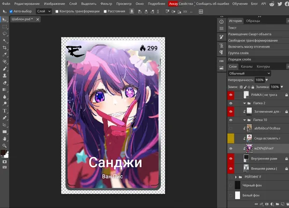Select the Rectangular Marquee tool
This screenshot has width=289, height=208.
pos(5,27)
